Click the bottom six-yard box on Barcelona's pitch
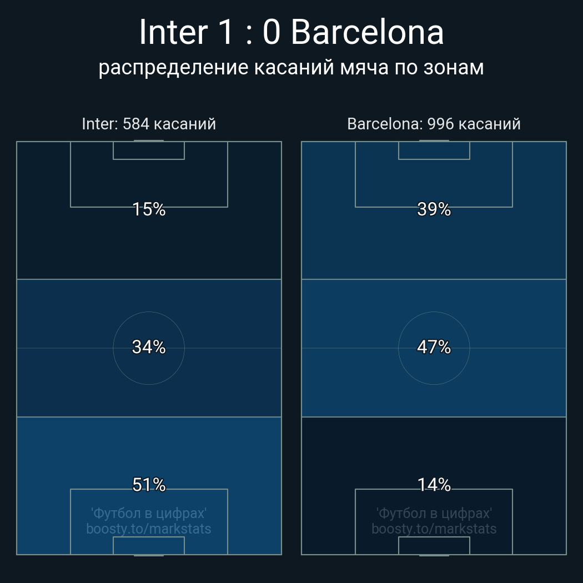583x583 pixels. coord(434,546)
